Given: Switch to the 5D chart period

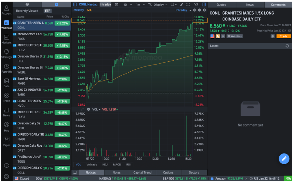Looking at the screenshot, I should [116, 5].
